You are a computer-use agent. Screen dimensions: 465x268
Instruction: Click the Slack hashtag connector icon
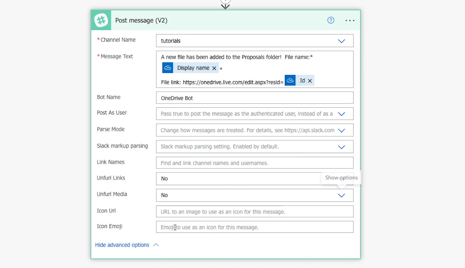click(x=101, y=20)
